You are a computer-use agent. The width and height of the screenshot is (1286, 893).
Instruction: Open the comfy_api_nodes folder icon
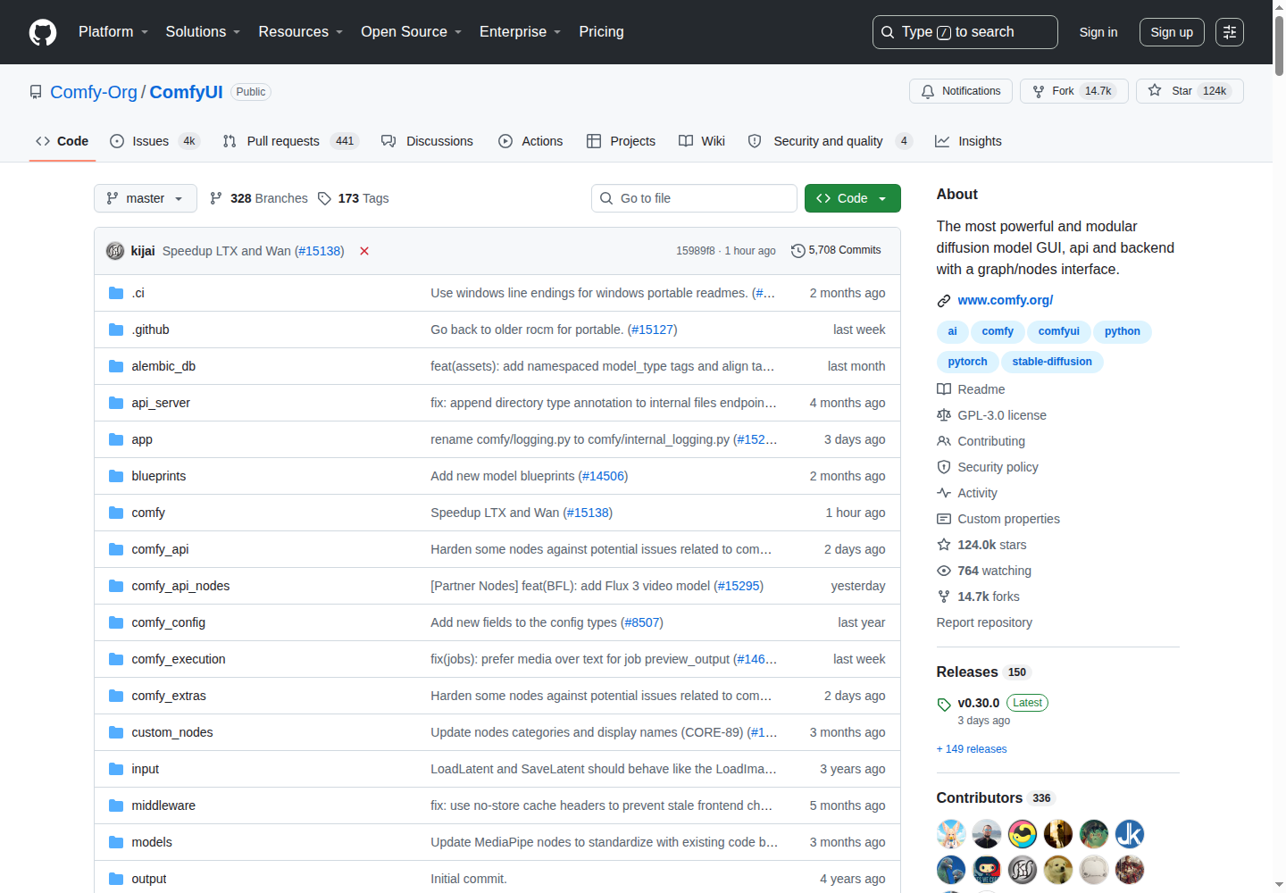pos(116,586)
